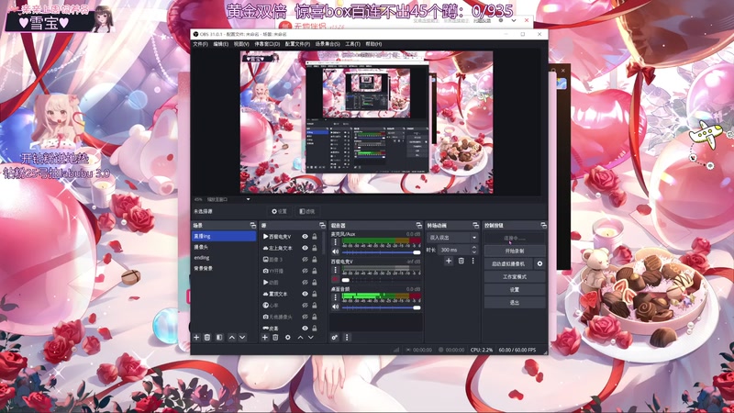The image size is (734, 413).
Task: Hide the 百橙电竞V source eye toggle
Action: pyautogui.click(x=305, y=237)
